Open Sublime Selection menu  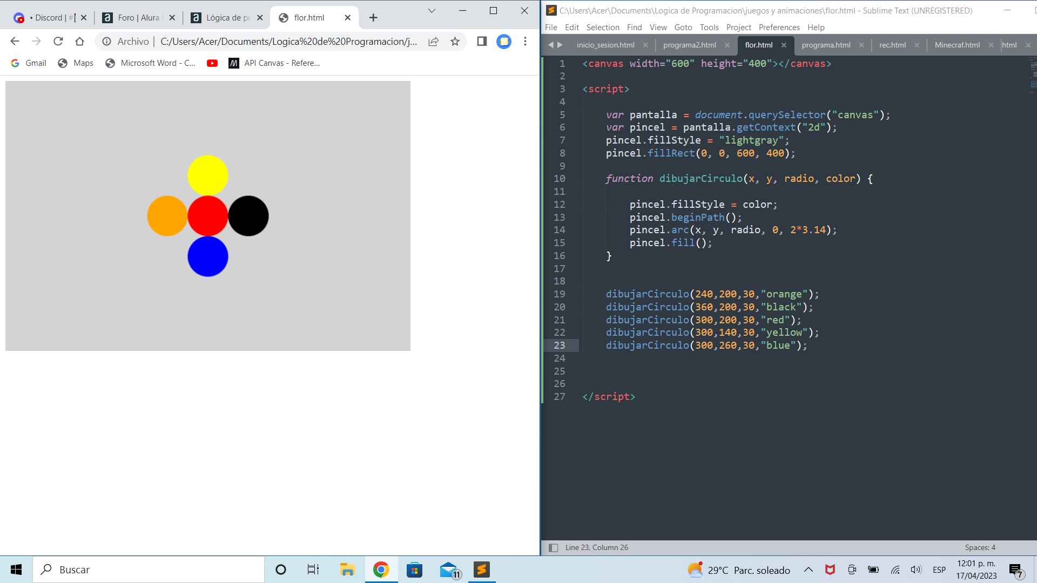603,28
